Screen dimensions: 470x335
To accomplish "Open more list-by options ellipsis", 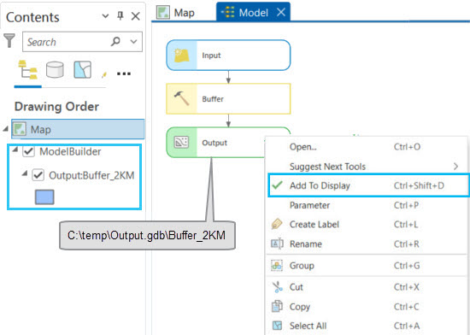I will pos(124,73).
